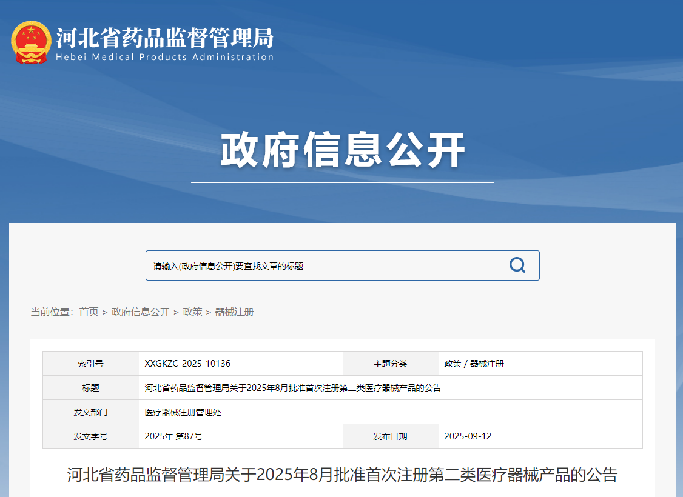This screenshot has height=497, width=683.
Task: Focus the article title search box
Action: pyautogui.click(x=321, y=265)
